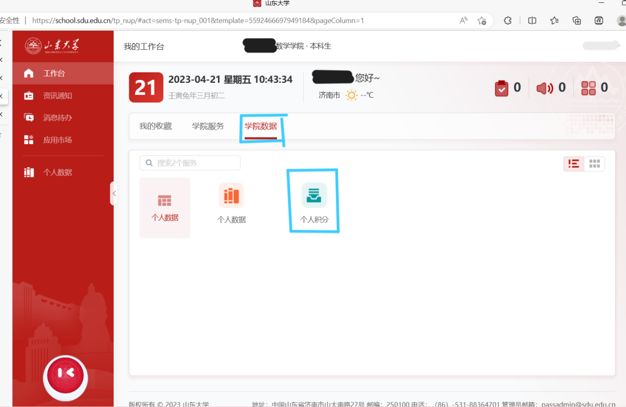Switch to the 学院服务 tab
This screenshot has width=626, height=407.
pos(208,126)
